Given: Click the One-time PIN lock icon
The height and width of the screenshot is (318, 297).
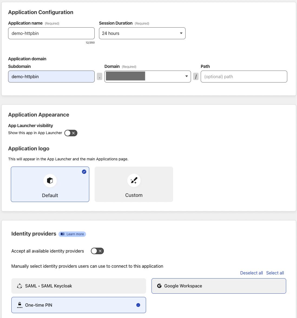Looking at the screenshot, I should coord(20,305).
